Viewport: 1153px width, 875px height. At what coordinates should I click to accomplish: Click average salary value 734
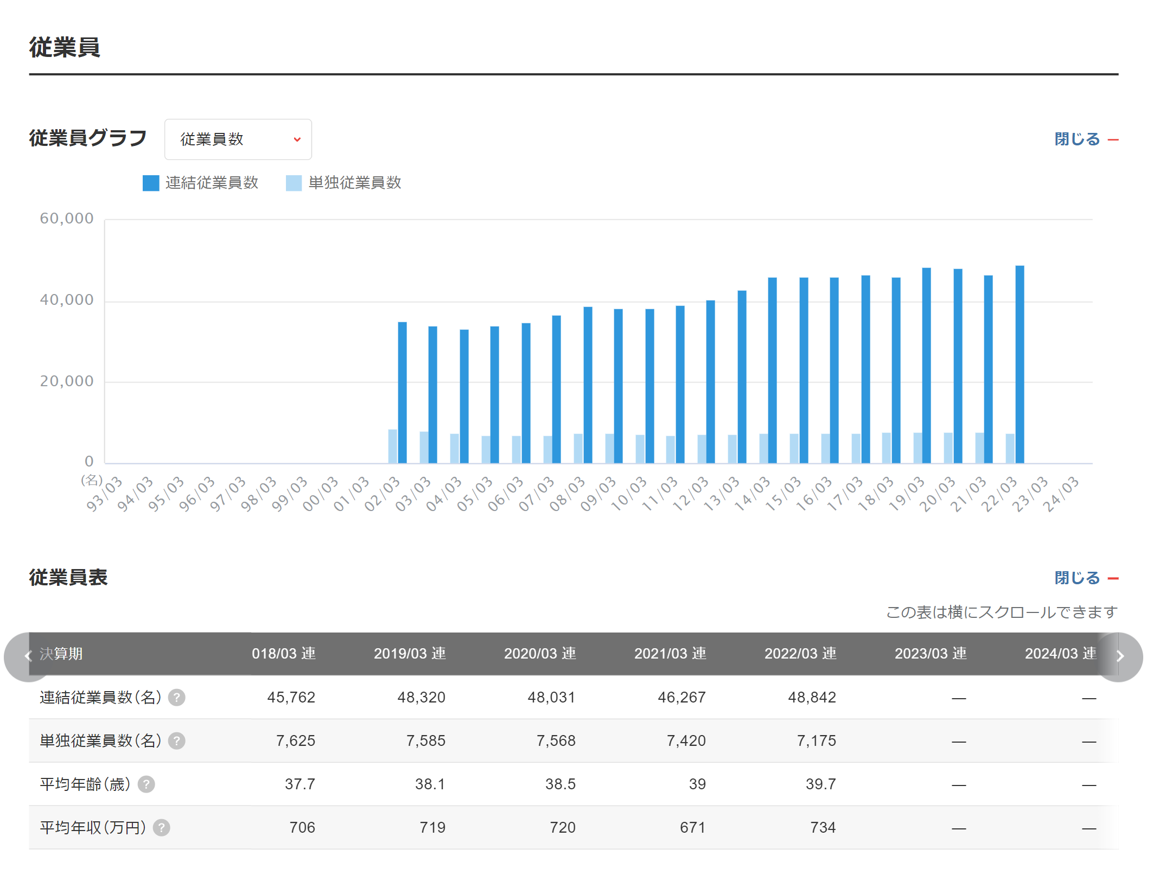[x=823, y=827]
